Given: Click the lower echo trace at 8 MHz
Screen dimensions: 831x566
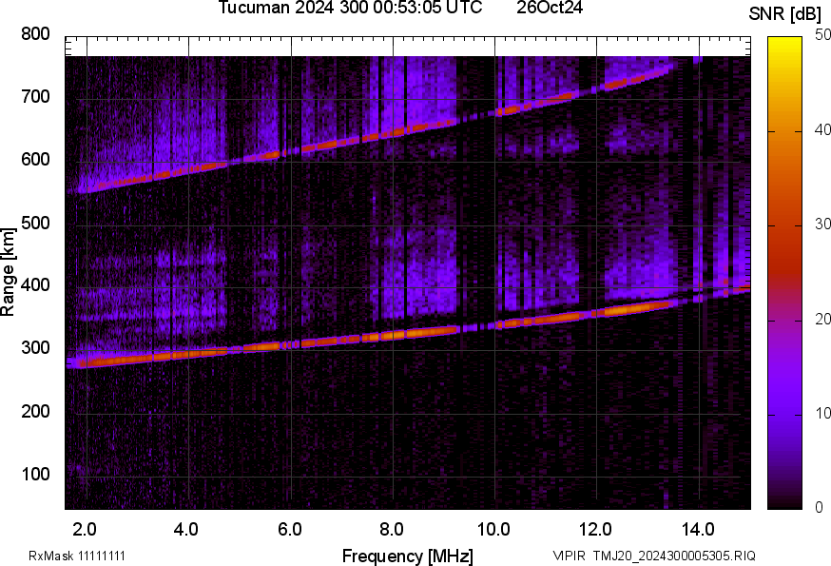Looking at the screenshot, I should coord(392,335).
